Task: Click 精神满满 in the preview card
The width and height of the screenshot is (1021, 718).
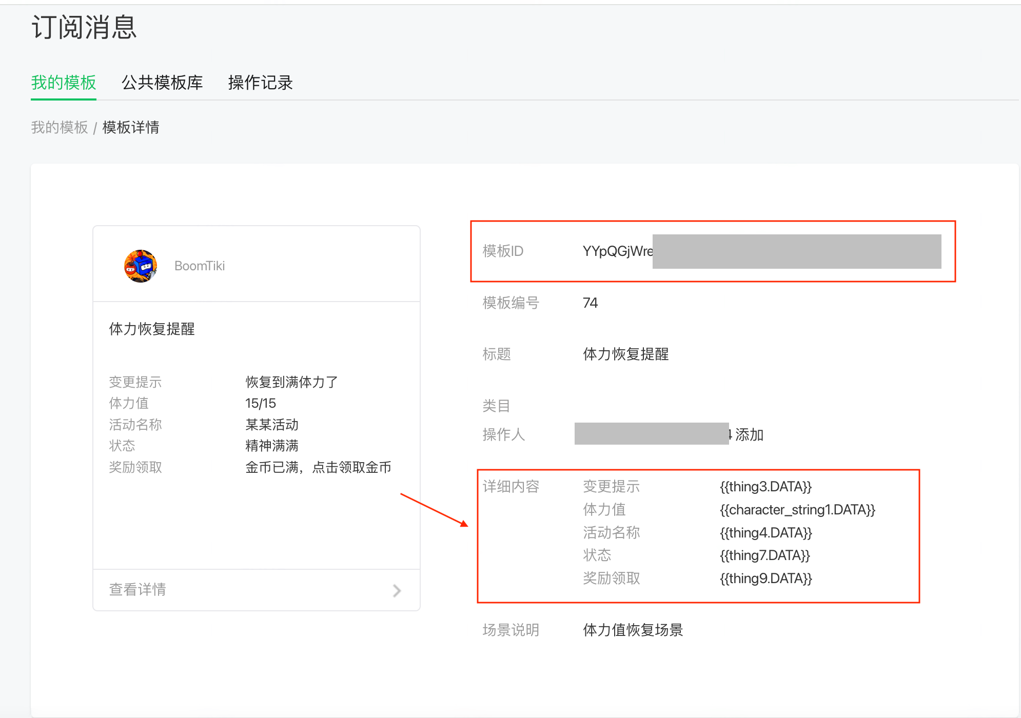Action: pyautogui.click(x=272, y=446)
